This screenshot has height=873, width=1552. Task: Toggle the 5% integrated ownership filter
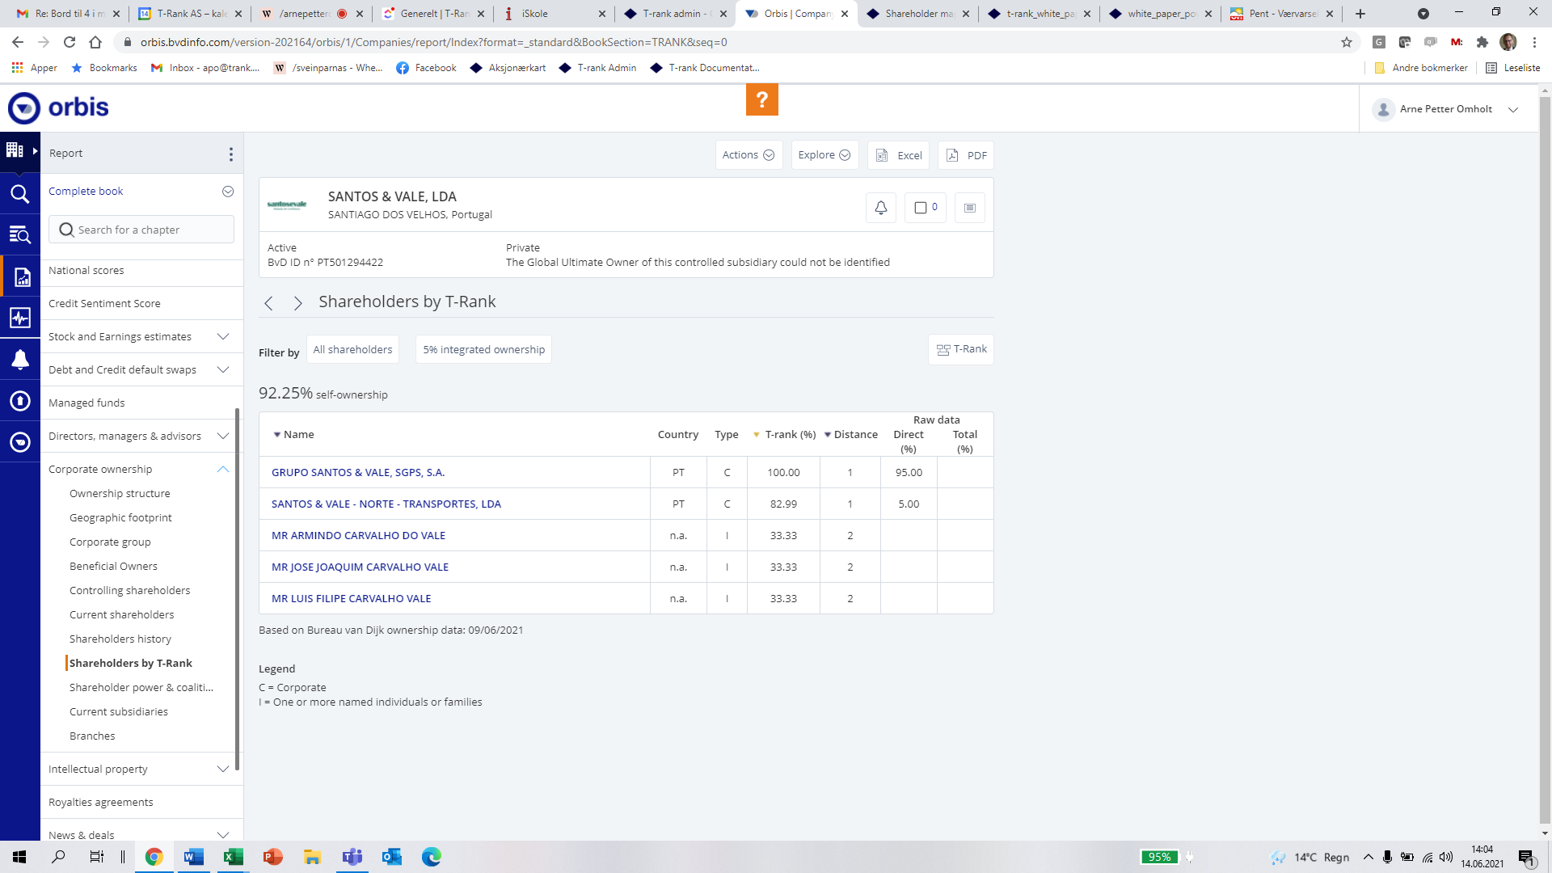pyautogui.click(x=483, y=349)
